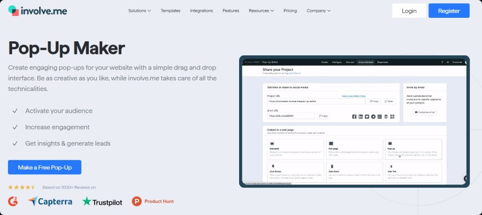The height and width of the screenshot is (215, 482).
Task: Click the checkmark beside Activate your audience
Action: [x=15, y=111]
